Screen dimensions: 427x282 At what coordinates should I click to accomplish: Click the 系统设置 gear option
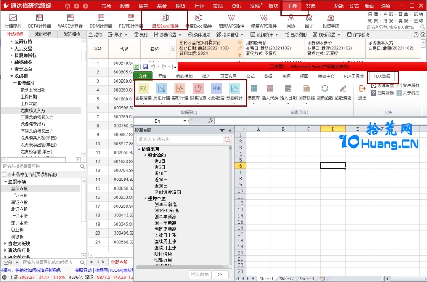(x=383, y=85)
